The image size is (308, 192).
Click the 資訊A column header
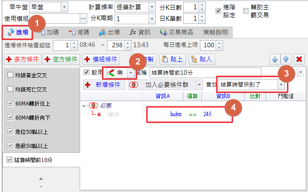click(x=163, y=96)
